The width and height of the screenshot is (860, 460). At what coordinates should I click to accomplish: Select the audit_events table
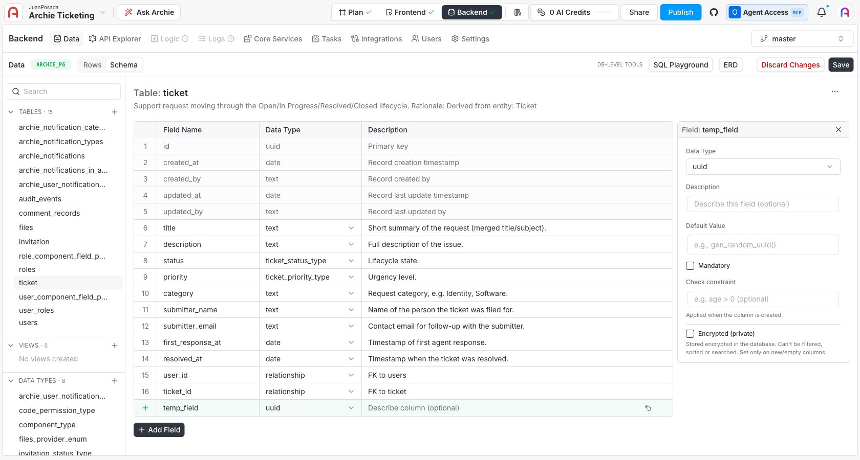40,199
